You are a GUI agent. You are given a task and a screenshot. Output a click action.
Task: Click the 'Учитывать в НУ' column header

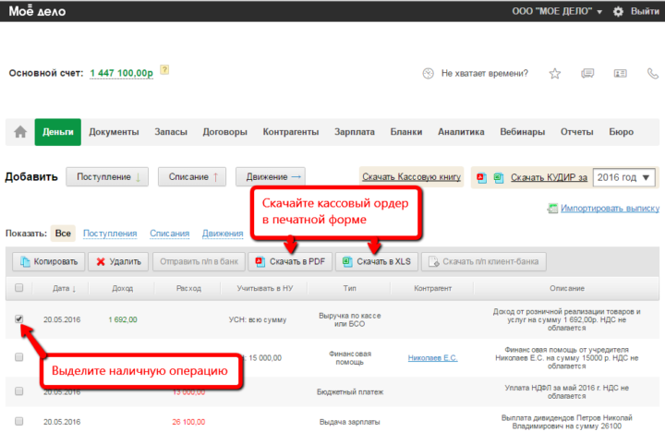pos(265,288)
